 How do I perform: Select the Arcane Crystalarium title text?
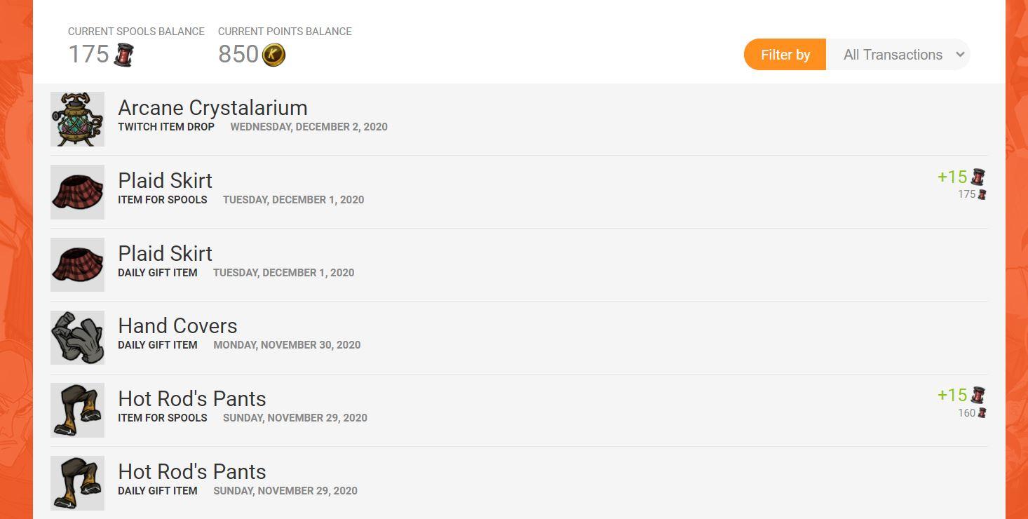click(x=212, y=108)
